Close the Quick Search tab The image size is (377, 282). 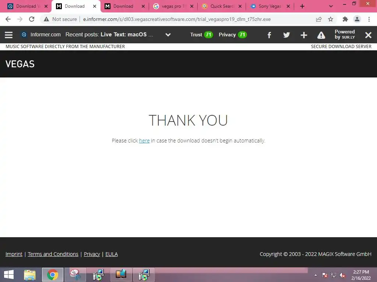click(x=240, y=7)
